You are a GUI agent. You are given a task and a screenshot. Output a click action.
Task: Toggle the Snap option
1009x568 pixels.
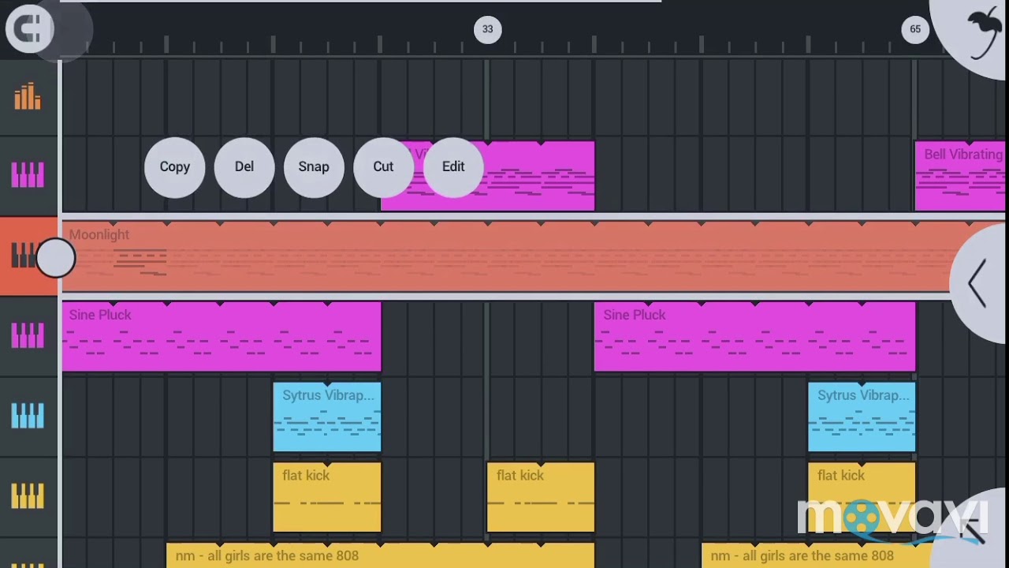(314, 167)
